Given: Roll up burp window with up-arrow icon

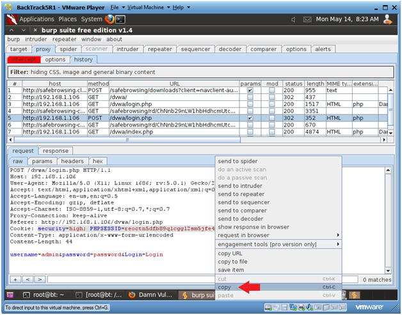Looking at the screenshot, I should coord(12,30).
